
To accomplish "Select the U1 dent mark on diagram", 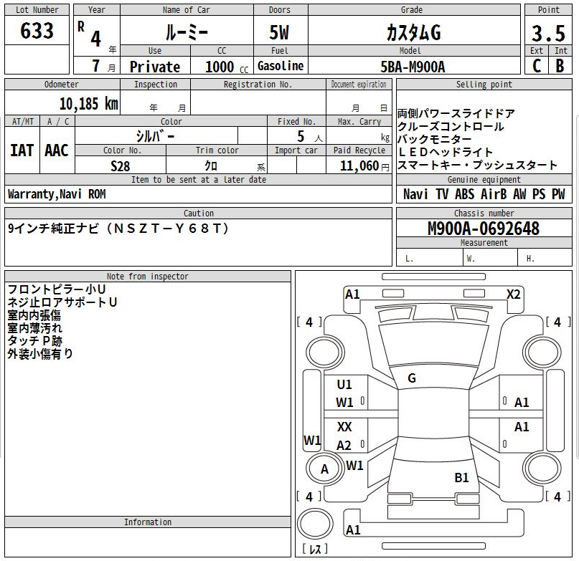I will [344, 385].
